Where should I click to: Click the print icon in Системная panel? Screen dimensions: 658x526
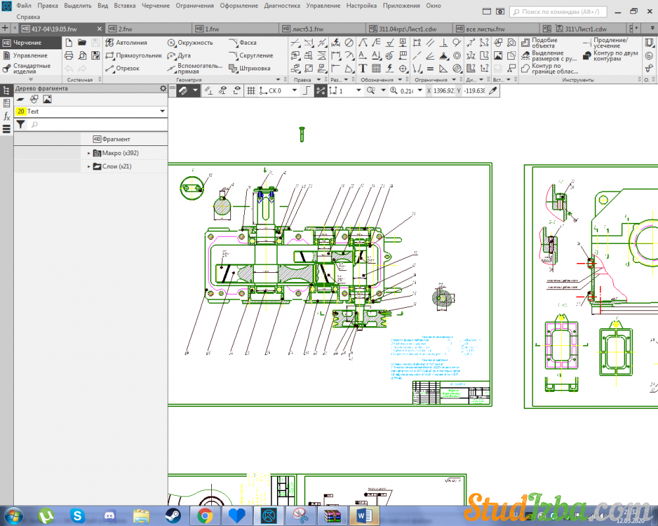point(68,56)
